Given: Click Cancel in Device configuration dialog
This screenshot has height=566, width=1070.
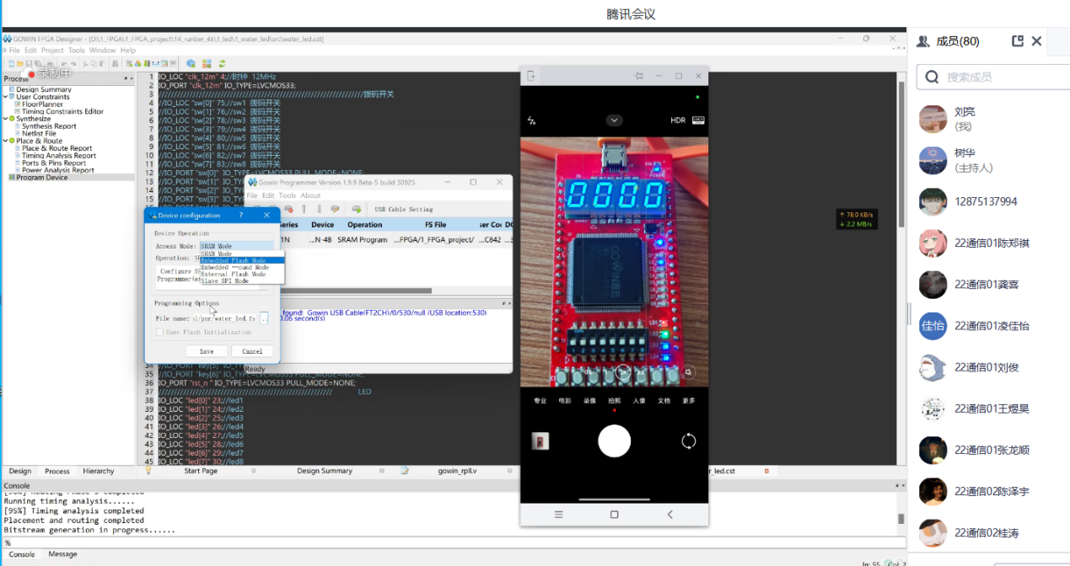Looking at the screenshot, I should (252, 351).
